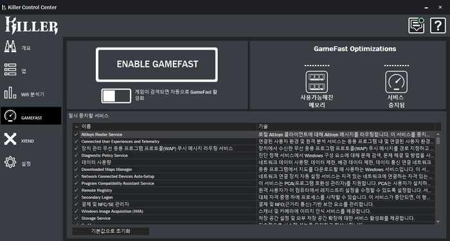Click the Killer Control Center title bar icon
Viewport: 450px width, 241px height.
4,8
